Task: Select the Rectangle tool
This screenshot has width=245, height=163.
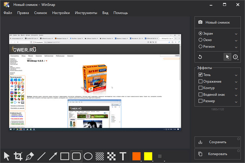Action: point(65,156)
